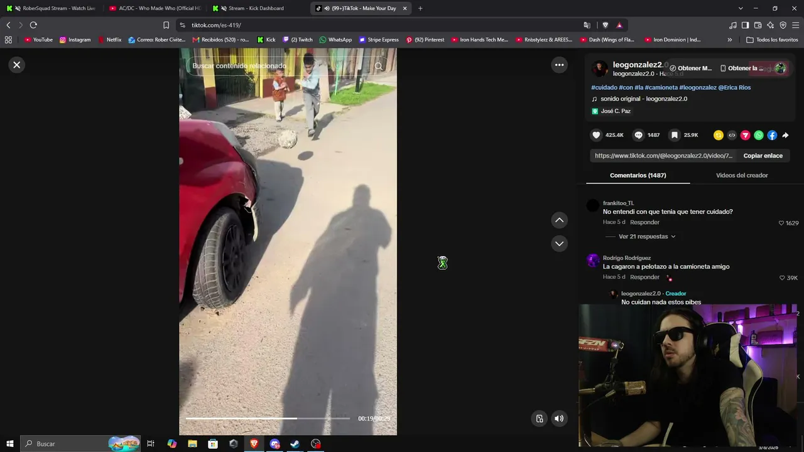The height and width of the screenshot is (452, 804).
Task: Click the Copiar enlace button
Action: tap(763, 156)
